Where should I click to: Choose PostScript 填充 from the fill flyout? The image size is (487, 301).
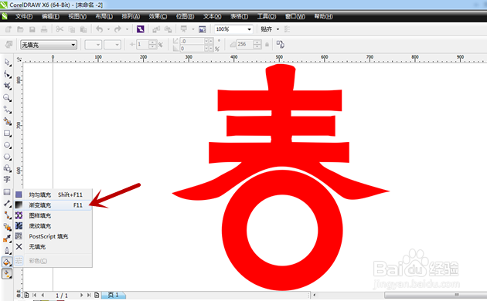[53, 236]
